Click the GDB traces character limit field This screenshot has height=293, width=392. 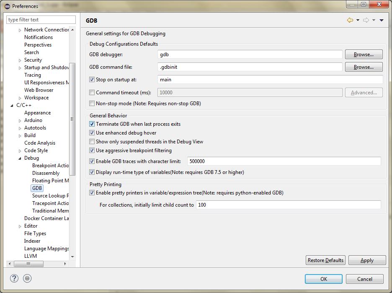tap(284, 161)
